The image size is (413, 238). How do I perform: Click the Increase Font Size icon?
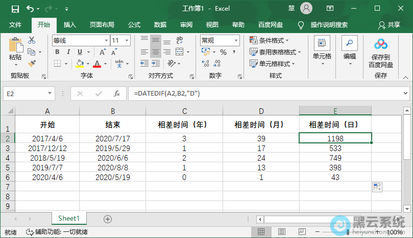[103, 52]
